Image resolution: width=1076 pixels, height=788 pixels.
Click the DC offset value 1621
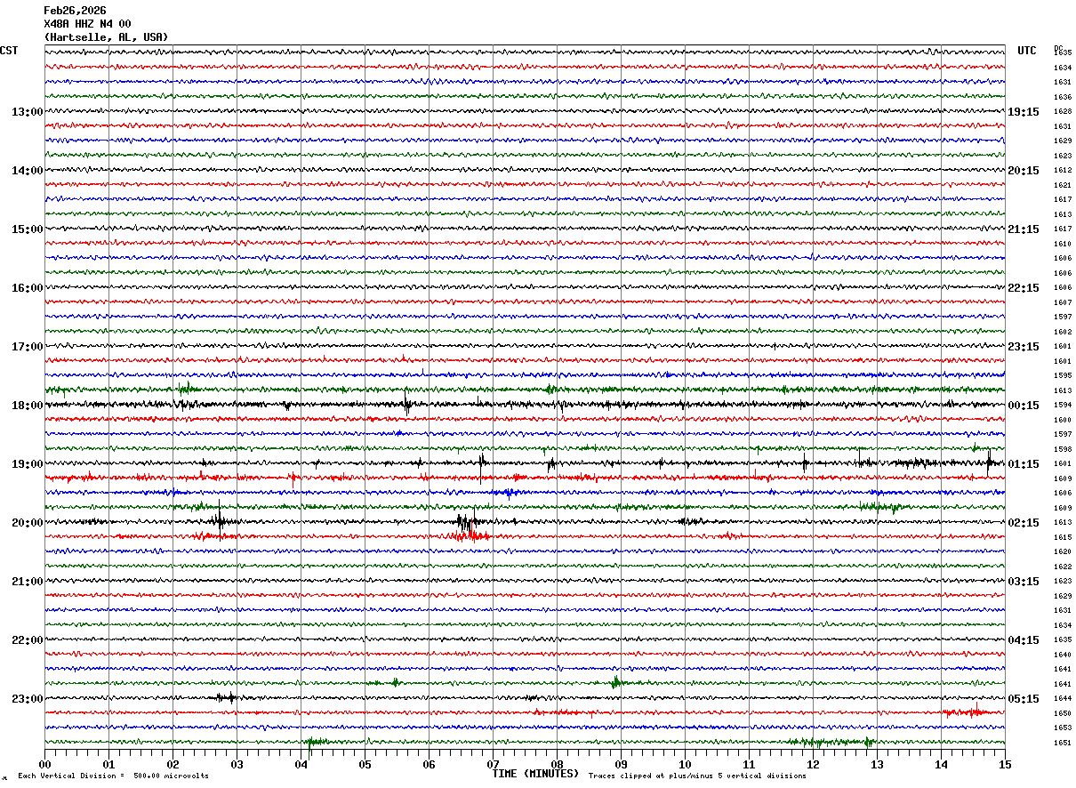point(1062,185)
